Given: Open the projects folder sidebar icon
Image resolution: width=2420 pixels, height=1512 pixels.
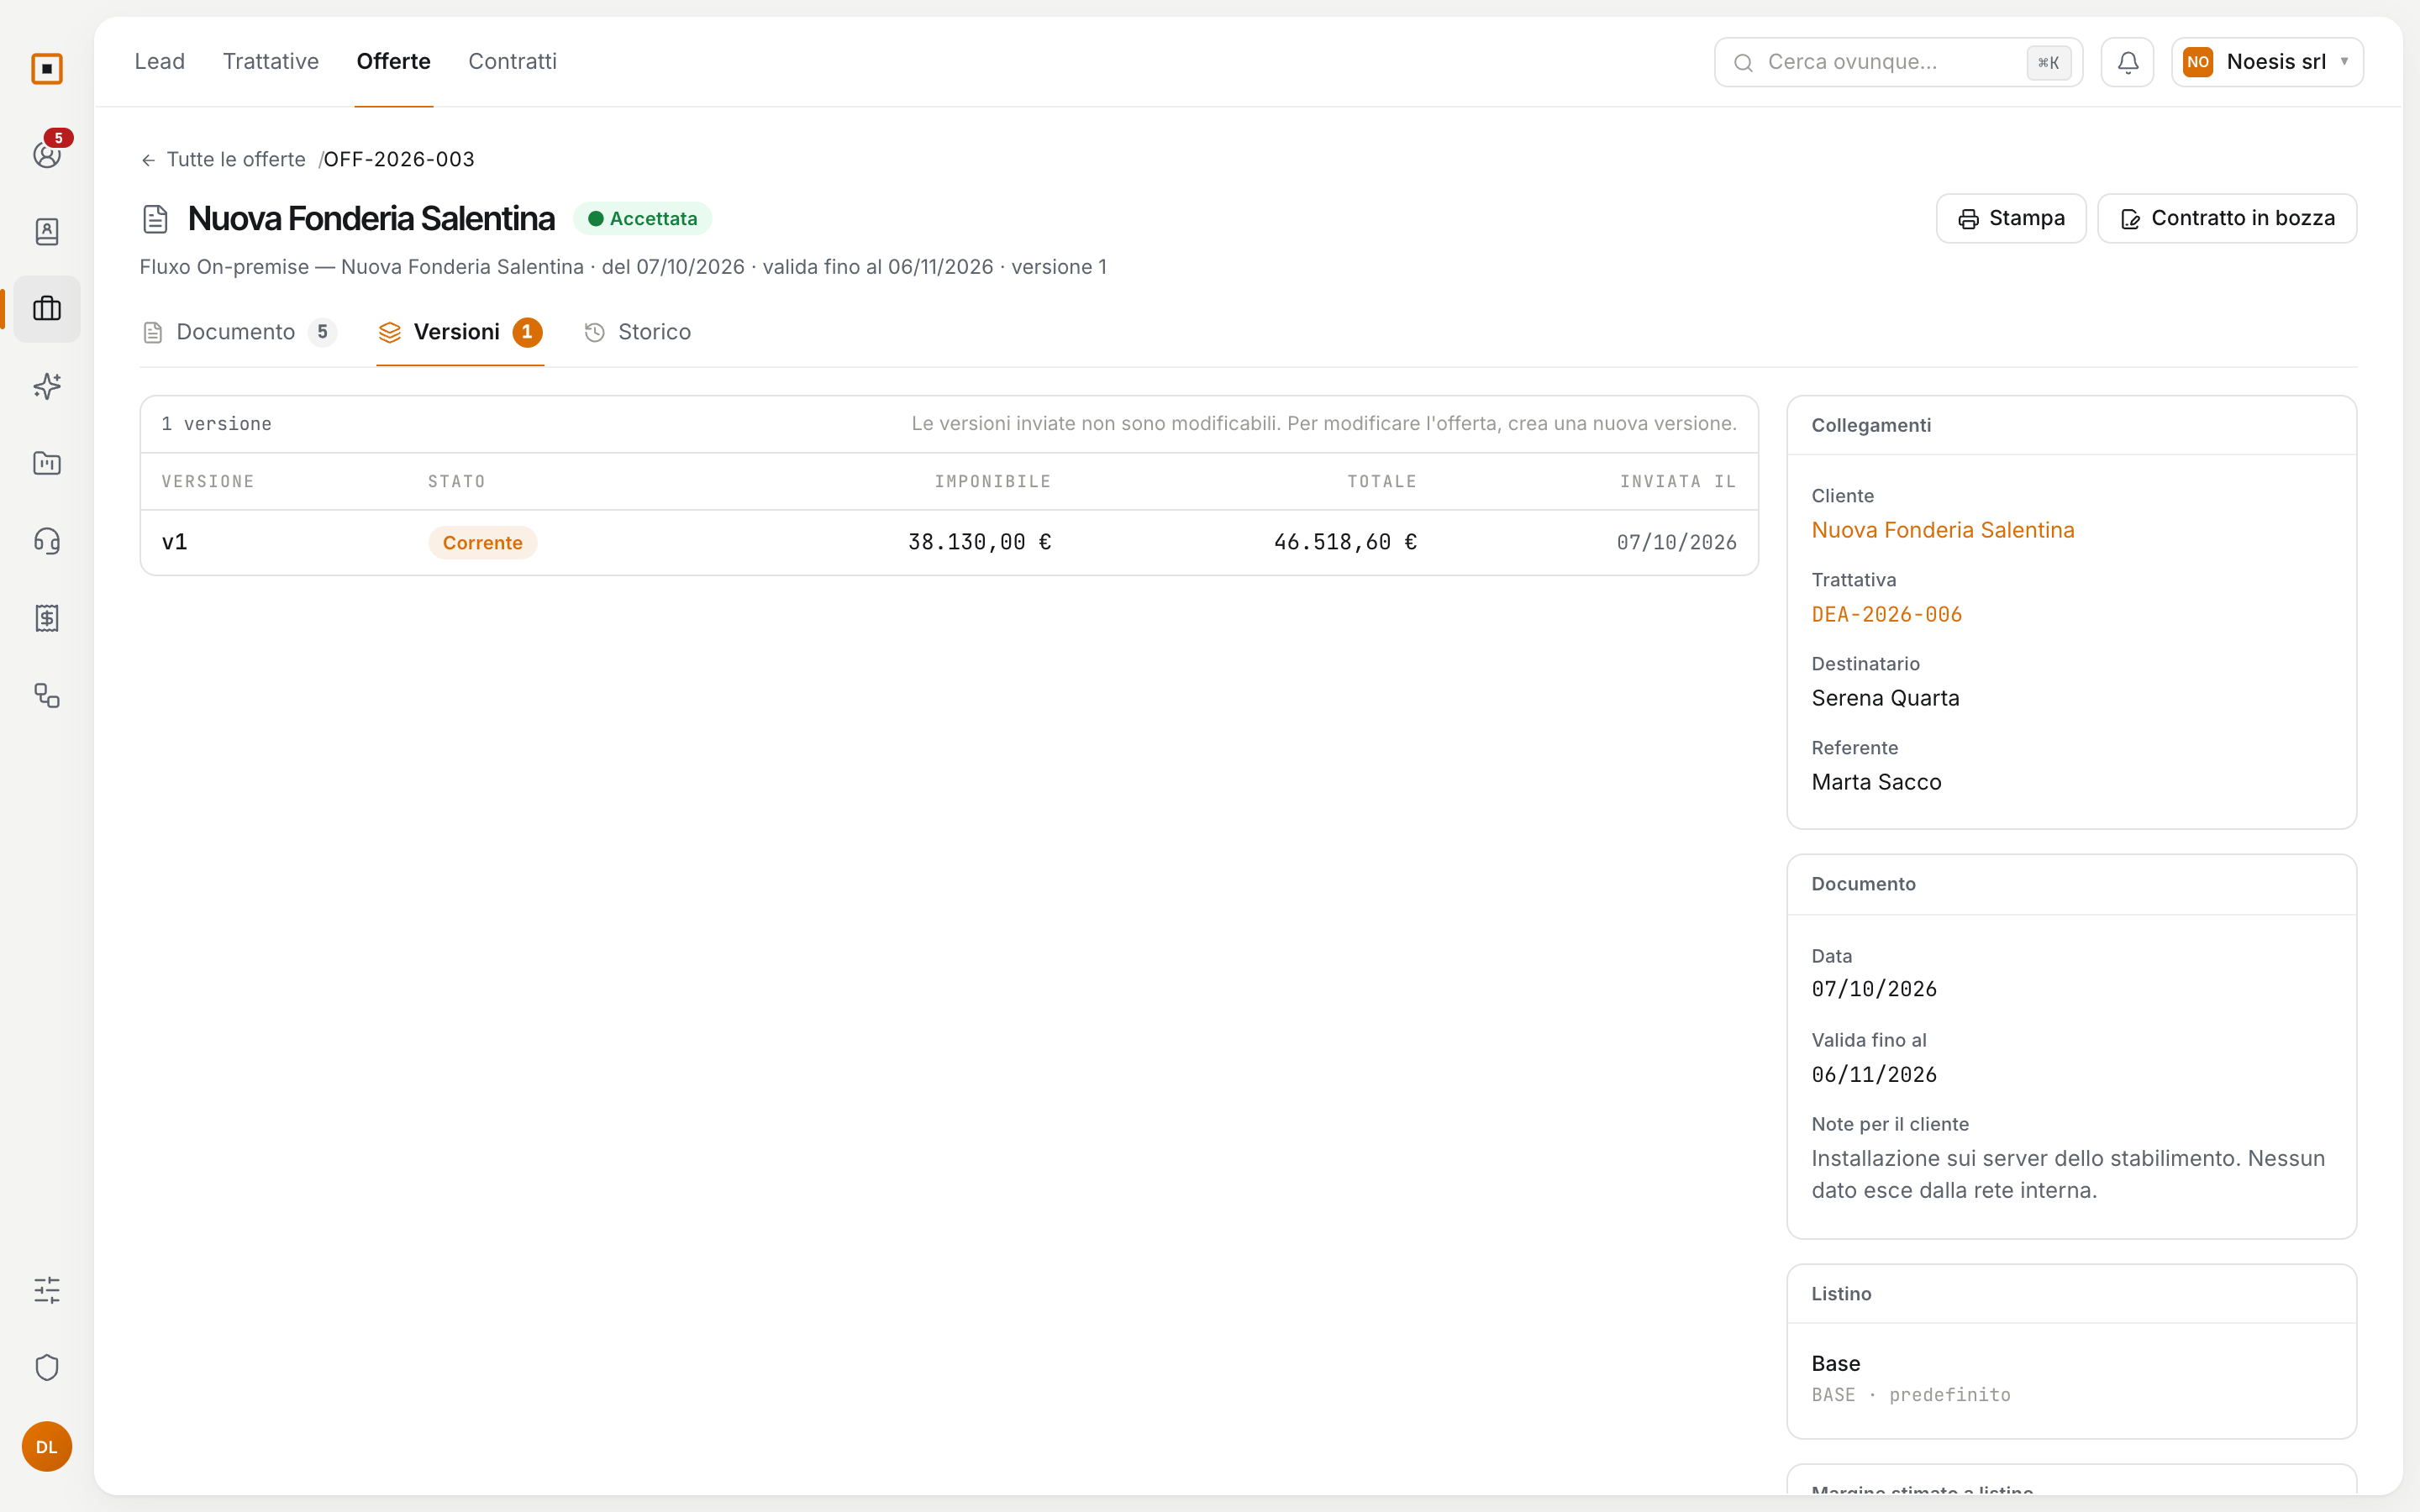Looking at the screenshot, I should (x=47, y=463).
